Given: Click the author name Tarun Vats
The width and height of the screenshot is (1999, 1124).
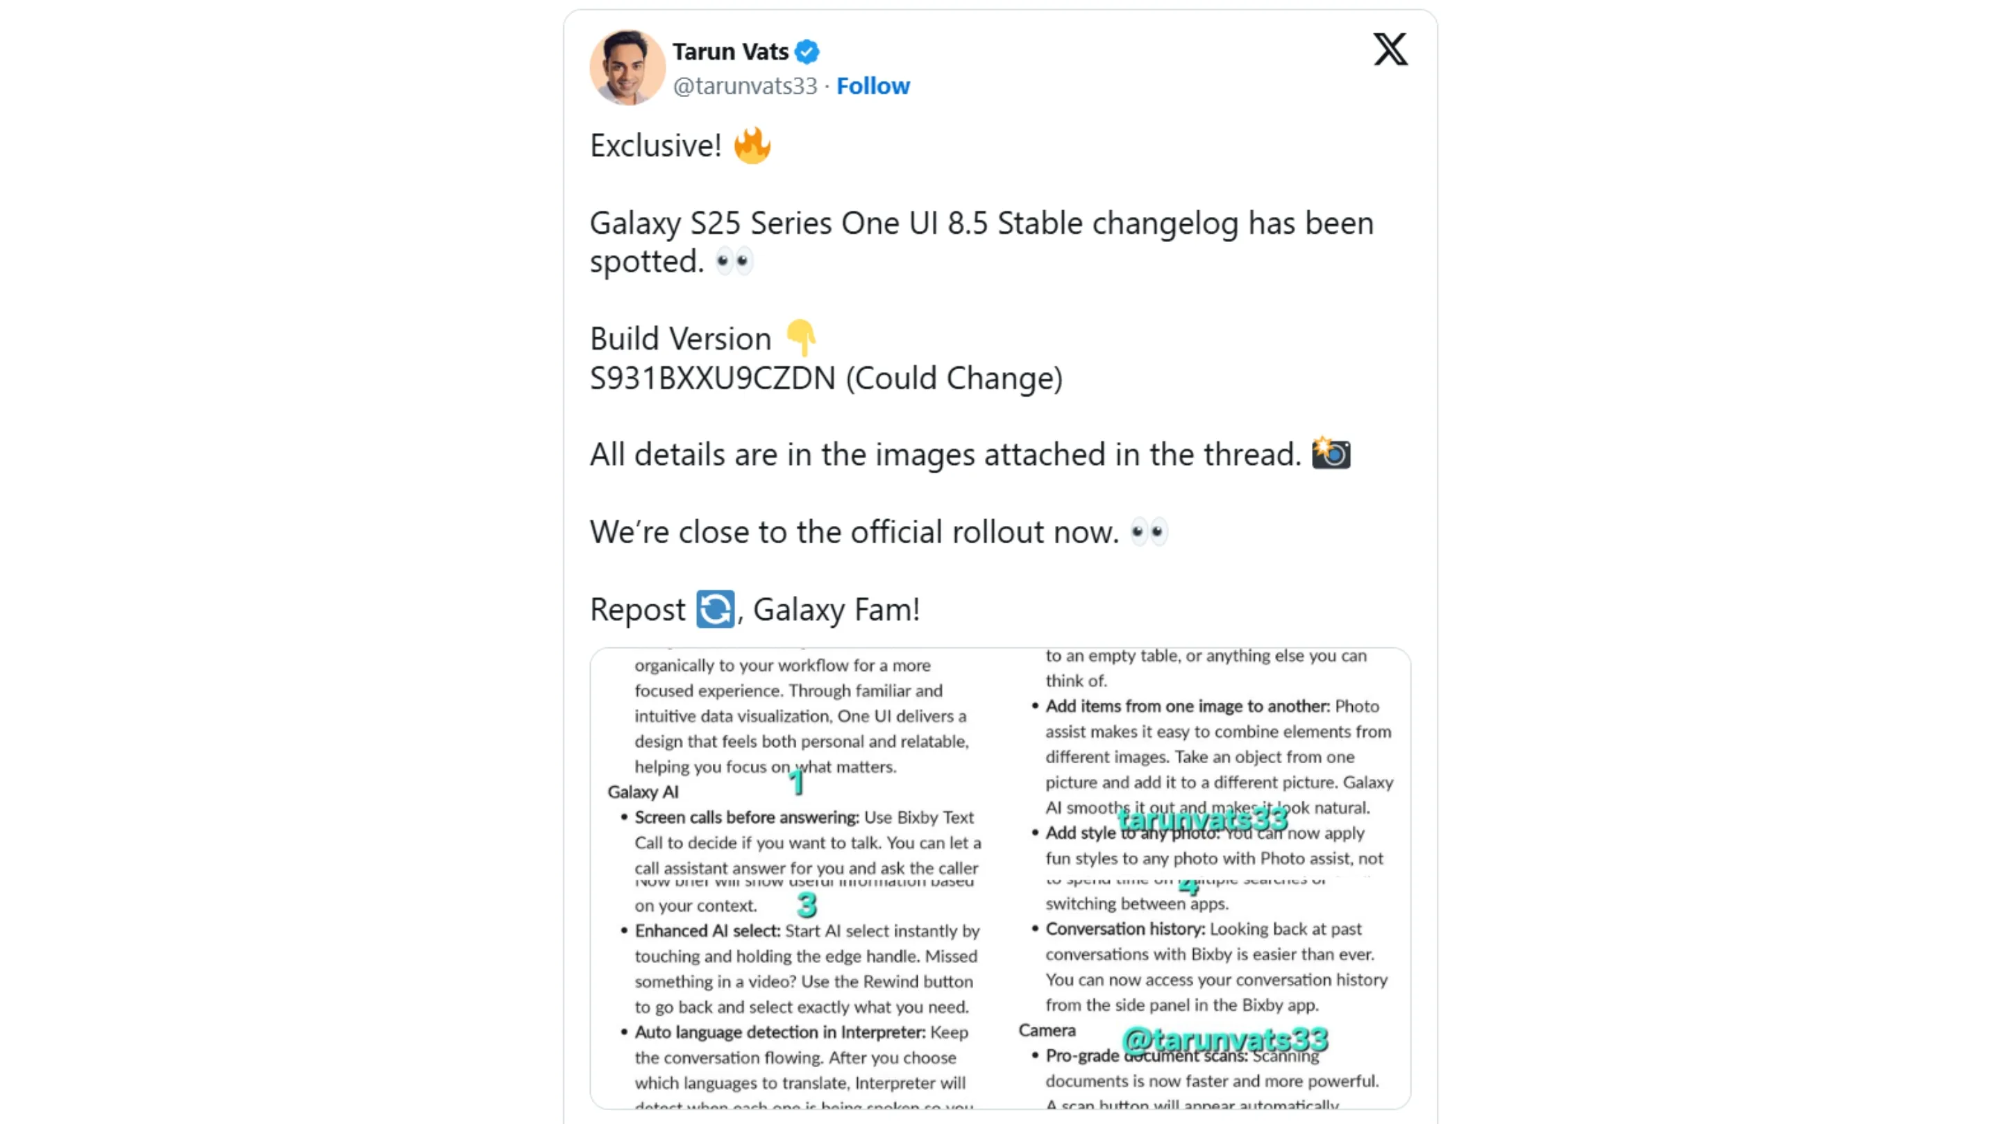Looking at the screenshot, I should (731, 51).
